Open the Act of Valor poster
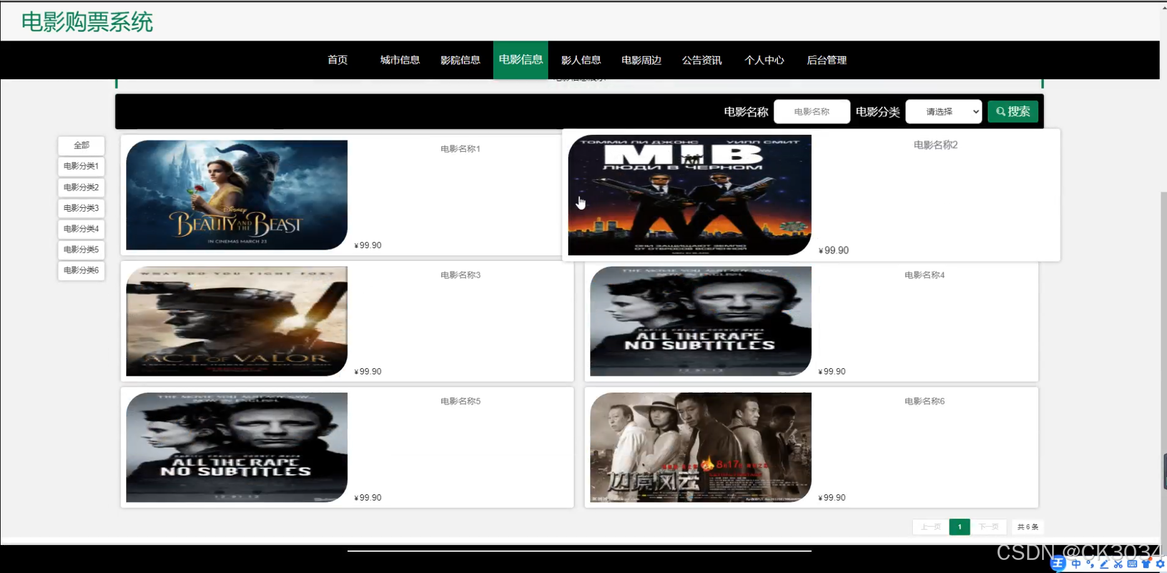The width and height of the screenshot is (1167, 573). point(237,321)
